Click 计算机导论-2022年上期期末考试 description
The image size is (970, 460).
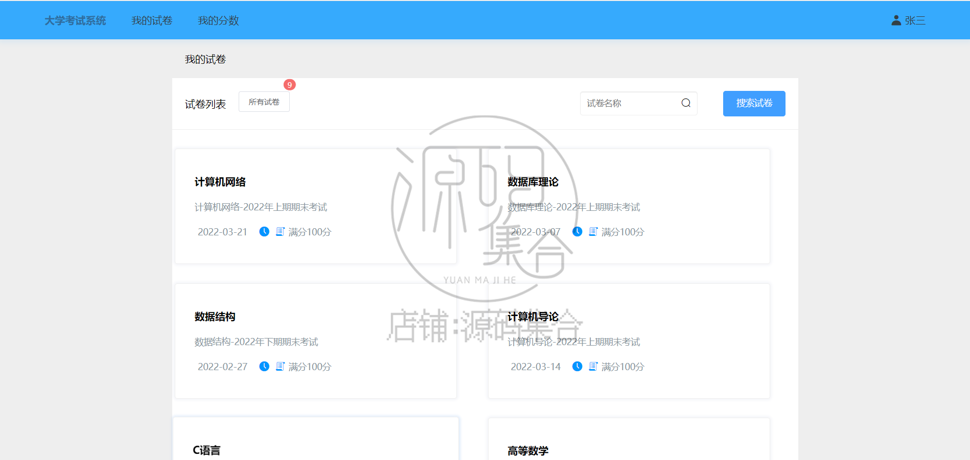click(x=574, y=342)
